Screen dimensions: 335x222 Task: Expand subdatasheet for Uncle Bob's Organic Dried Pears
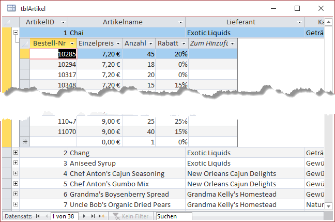16,204
